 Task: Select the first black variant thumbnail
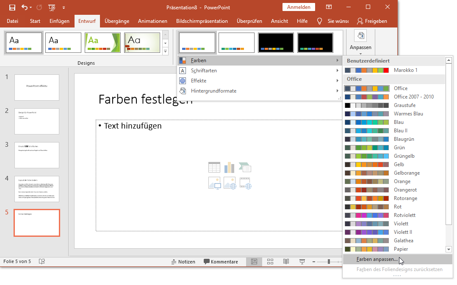click(276, 43)
